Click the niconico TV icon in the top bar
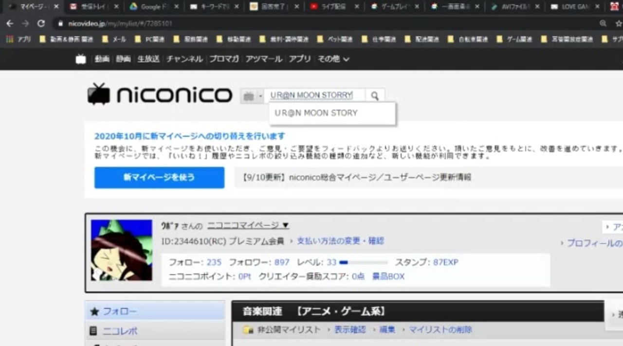The image size is (623, 346). tap(81, 59)
